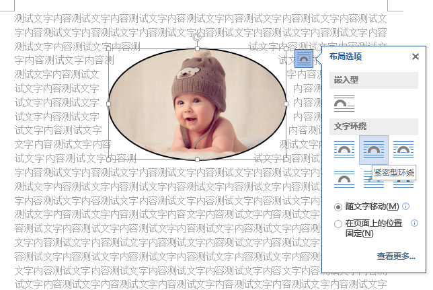Click the 布局选项 panel title
This screenshot has width=433, height=290.
(346, 57)
